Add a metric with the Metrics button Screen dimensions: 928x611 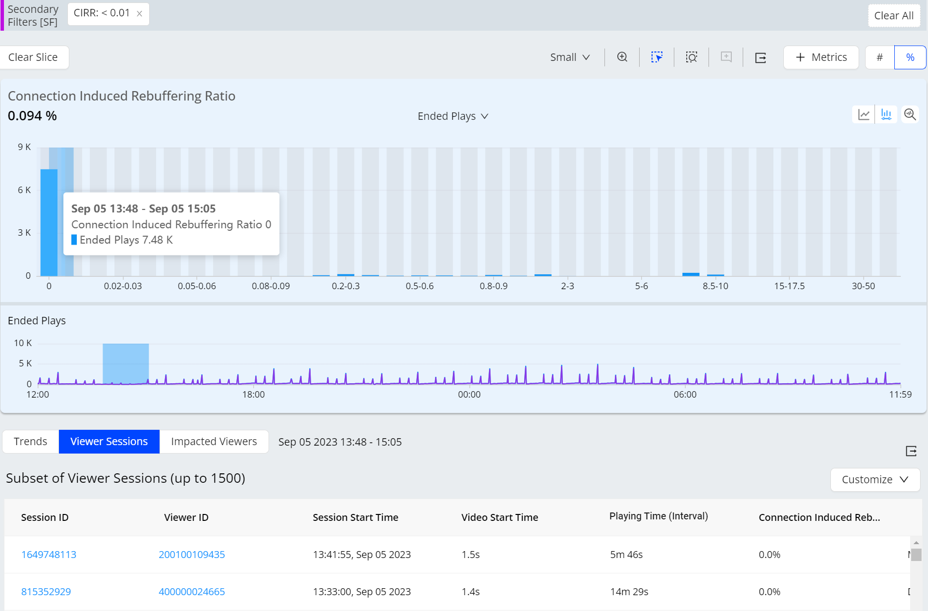[821, 57]
